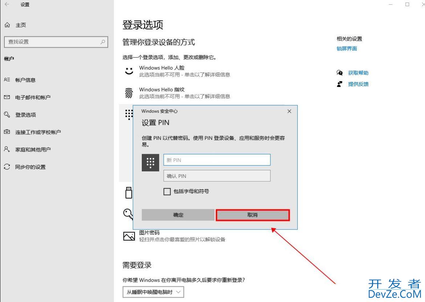Close the Windows 安全中心 dialog
425x302 pixels.
pyautogui.click(x=289, y=111)
